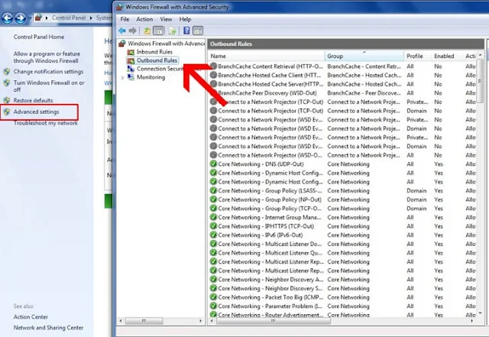Open the blue Help toolbar icon

pyautogui.click(x=186, y=31)
